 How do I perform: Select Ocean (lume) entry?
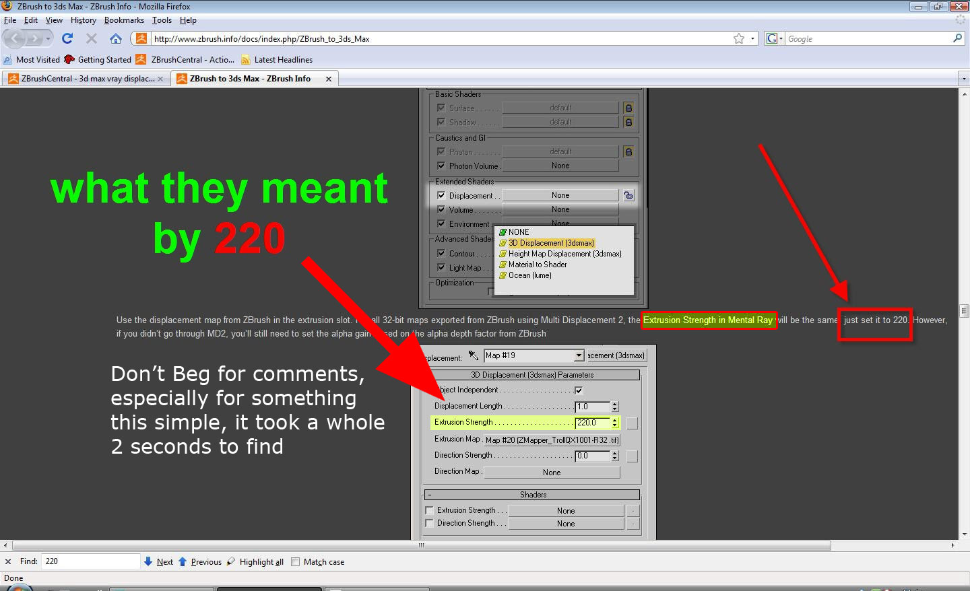coord(525,275)
